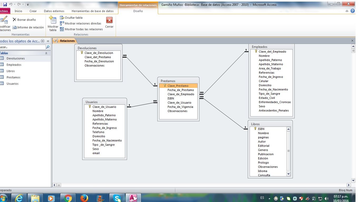Click Mostrar todas las relaciones
Viewport: 360px width, 202px height.
coord(81,29)
